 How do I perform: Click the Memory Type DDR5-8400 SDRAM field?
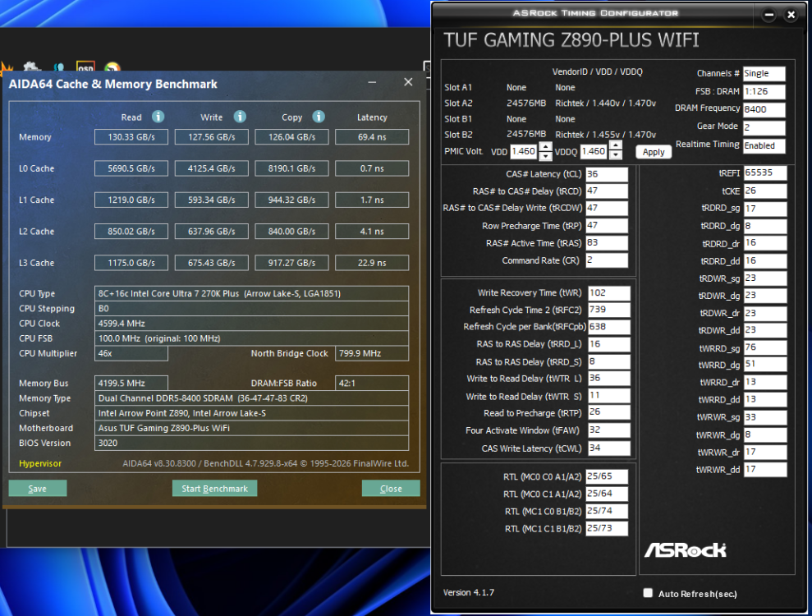tap(252, 398)
